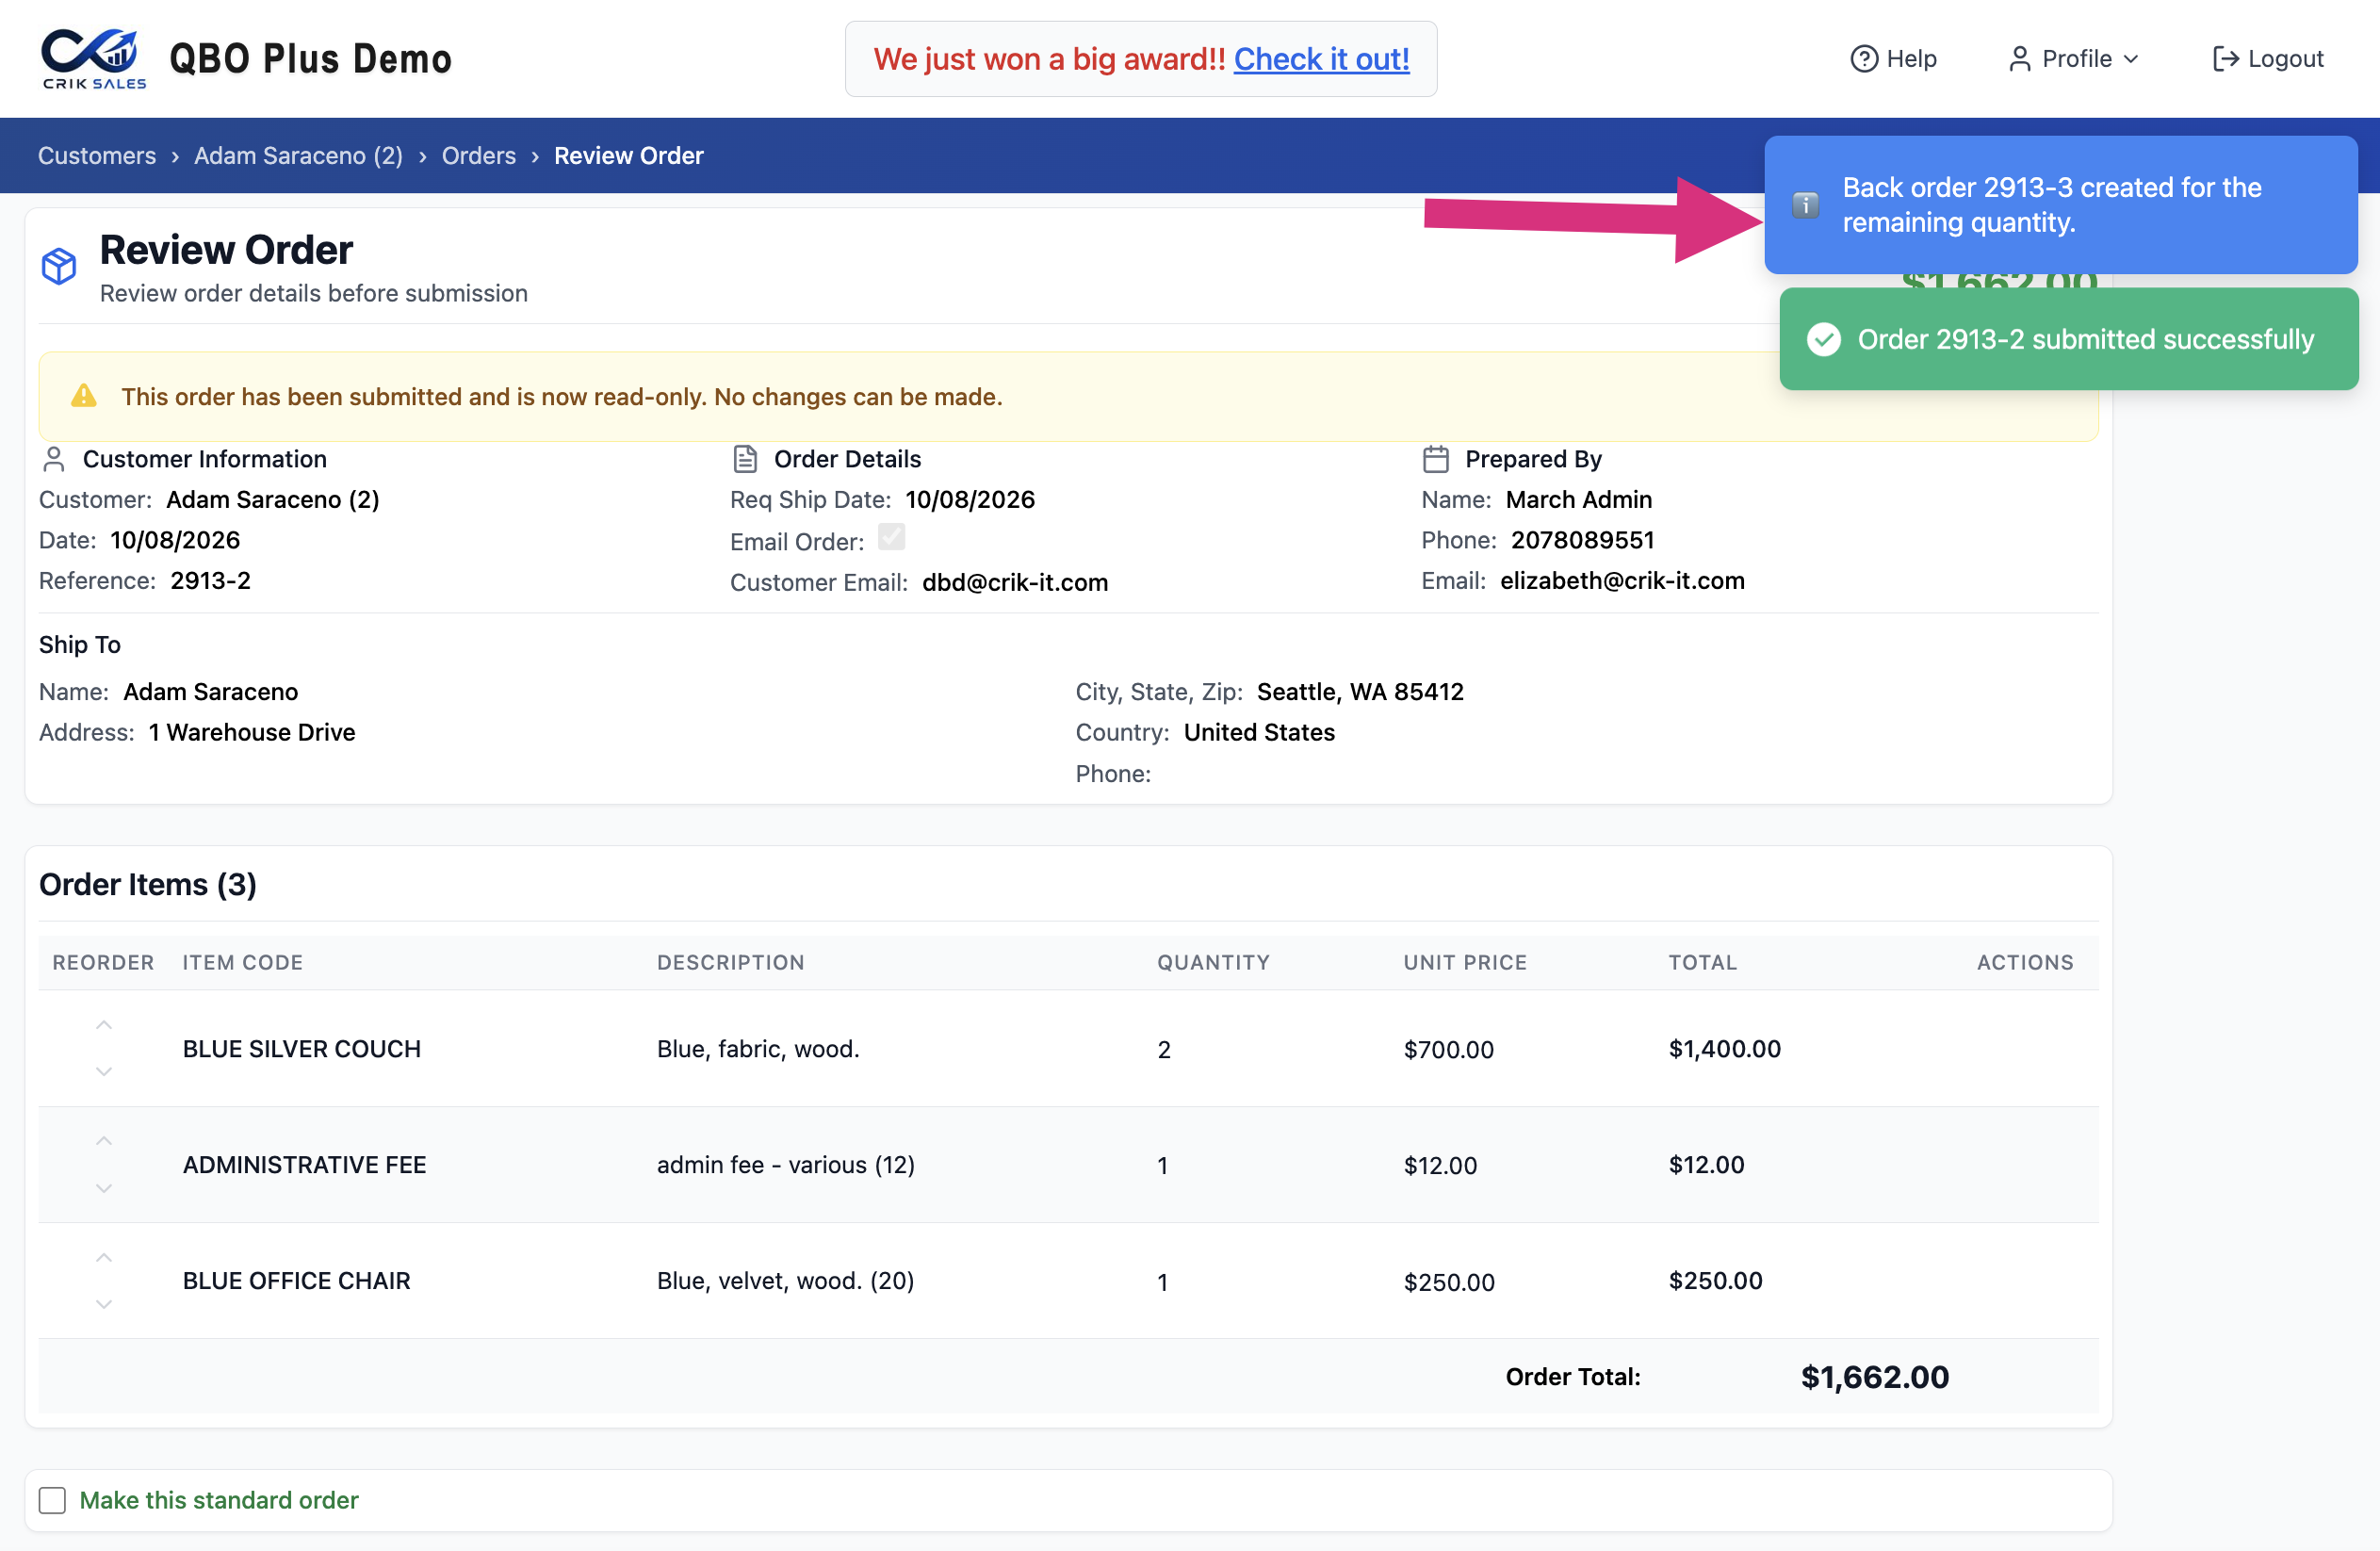Click reference number 2913-2
This screenshot has height=1551, width=2380.
click(210, 581)
